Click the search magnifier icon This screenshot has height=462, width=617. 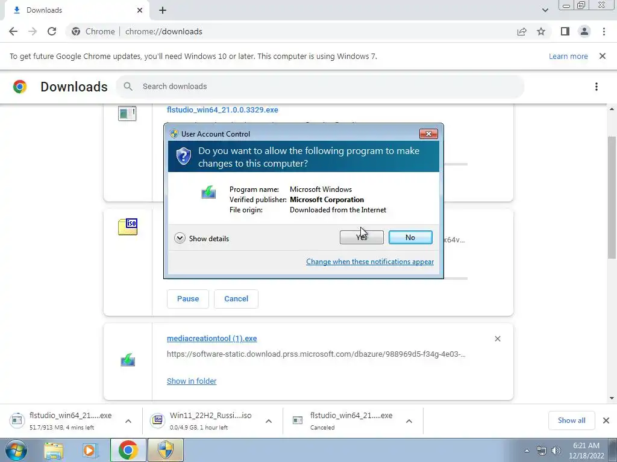[x=128, y=87]
